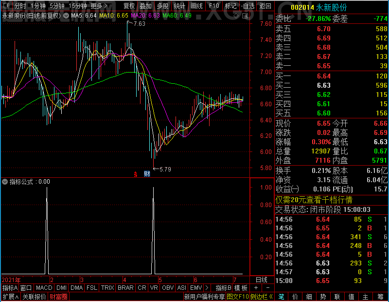Viewport: 389px width, 302px height.
Task: Select the 值 value tab
Action: 351,297
